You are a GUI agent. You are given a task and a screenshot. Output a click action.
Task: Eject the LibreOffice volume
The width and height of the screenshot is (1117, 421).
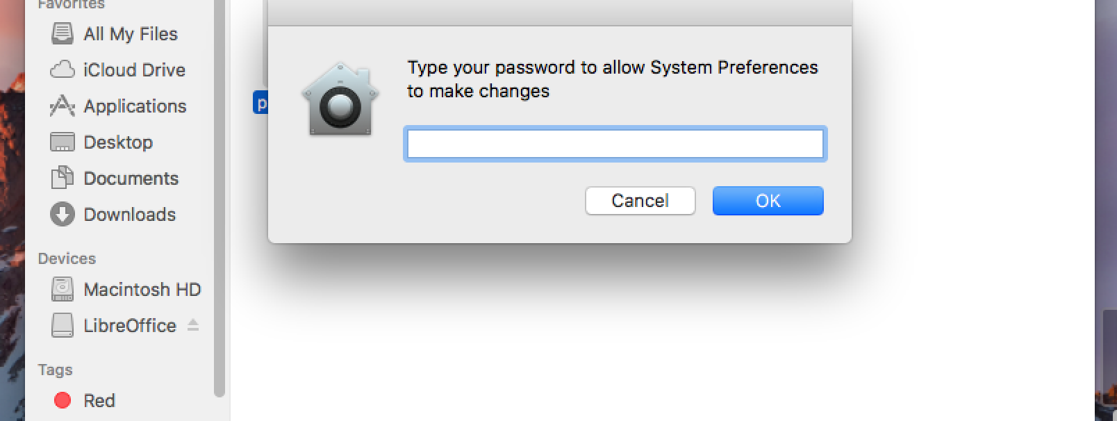(193, 324)
